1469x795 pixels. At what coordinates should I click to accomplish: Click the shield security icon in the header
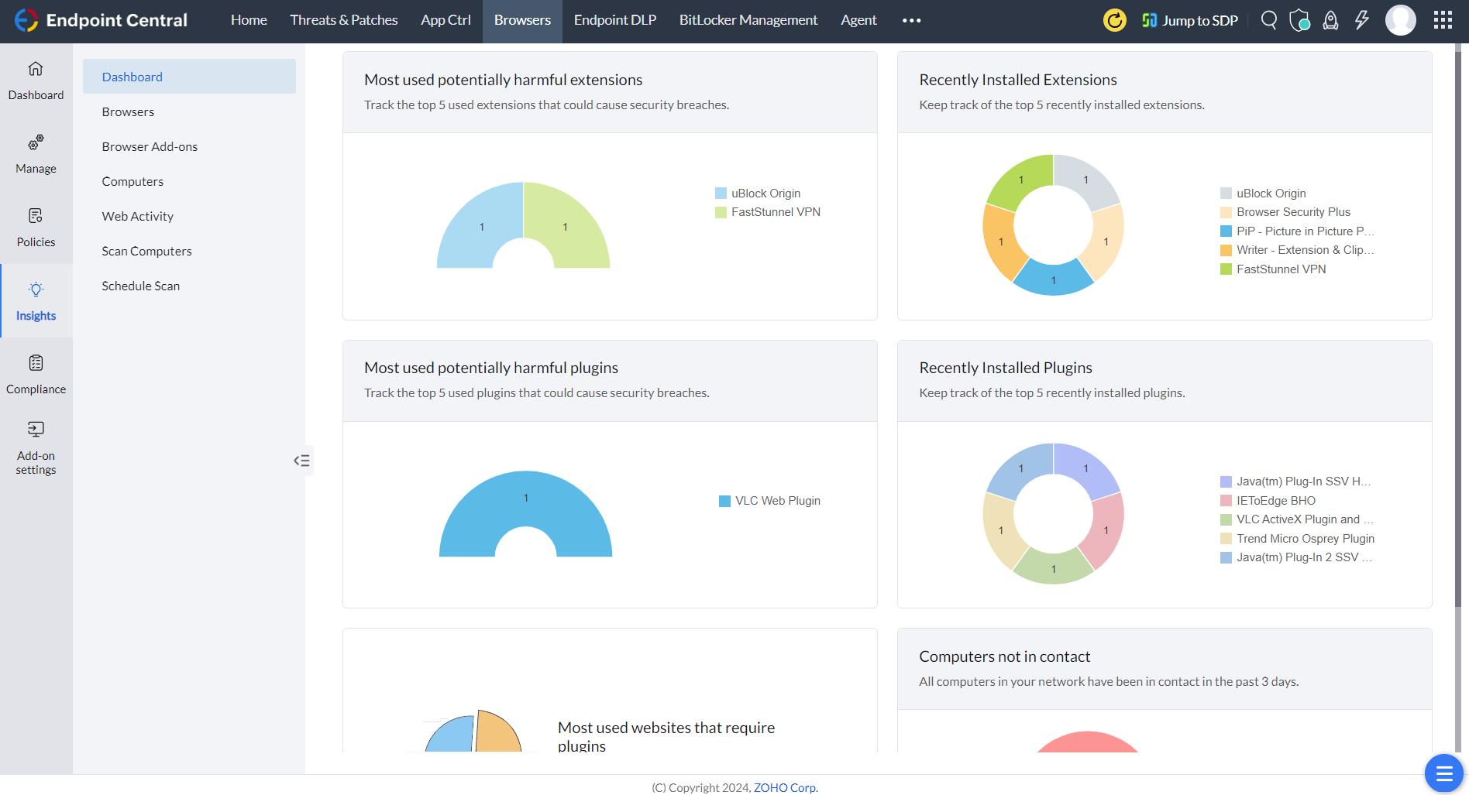pyautogui.click(x=1299, y=20)
